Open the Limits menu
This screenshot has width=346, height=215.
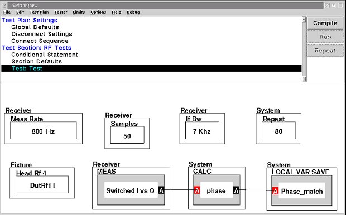coord(79,12)
